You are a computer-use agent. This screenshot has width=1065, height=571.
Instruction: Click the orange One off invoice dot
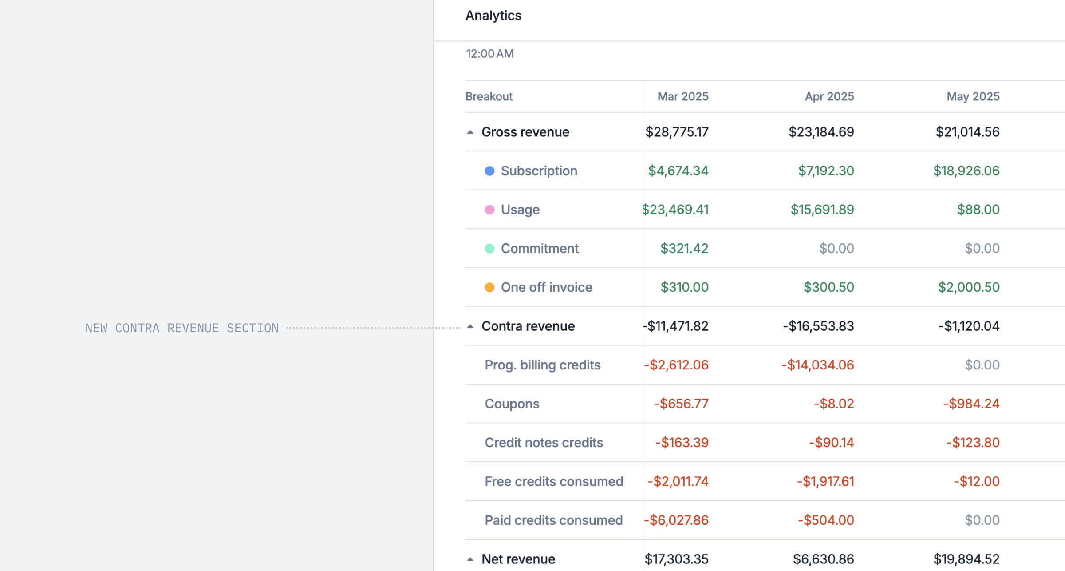[x=489, y=287]
